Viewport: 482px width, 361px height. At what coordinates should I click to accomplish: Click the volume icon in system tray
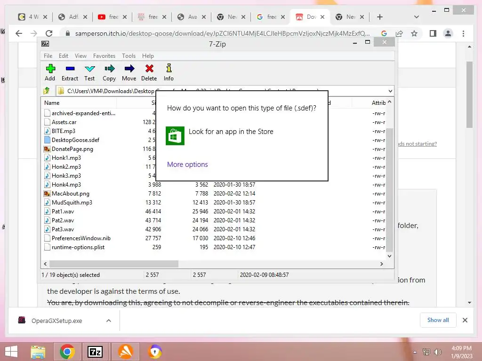point(437,352)
